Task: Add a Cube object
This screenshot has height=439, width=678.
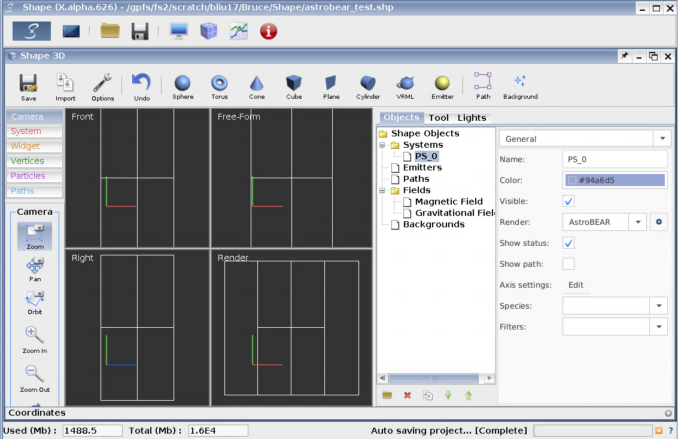Action: pyautogui.click(x=294, y=87)
